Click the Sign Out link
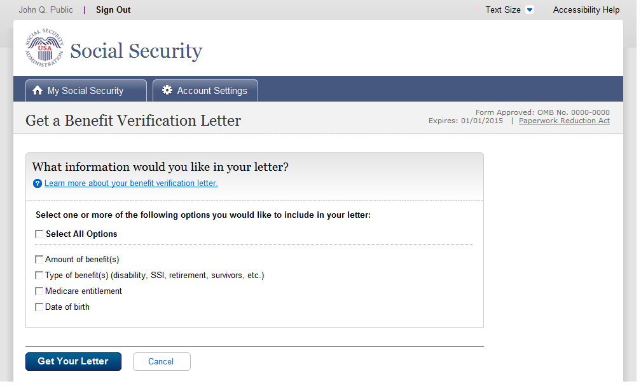 point(113,10)
